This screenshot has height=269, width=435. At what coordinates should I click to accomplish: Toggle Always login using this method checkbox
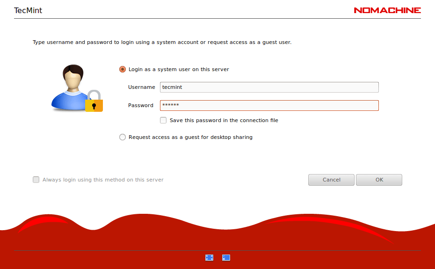(36, 180)
